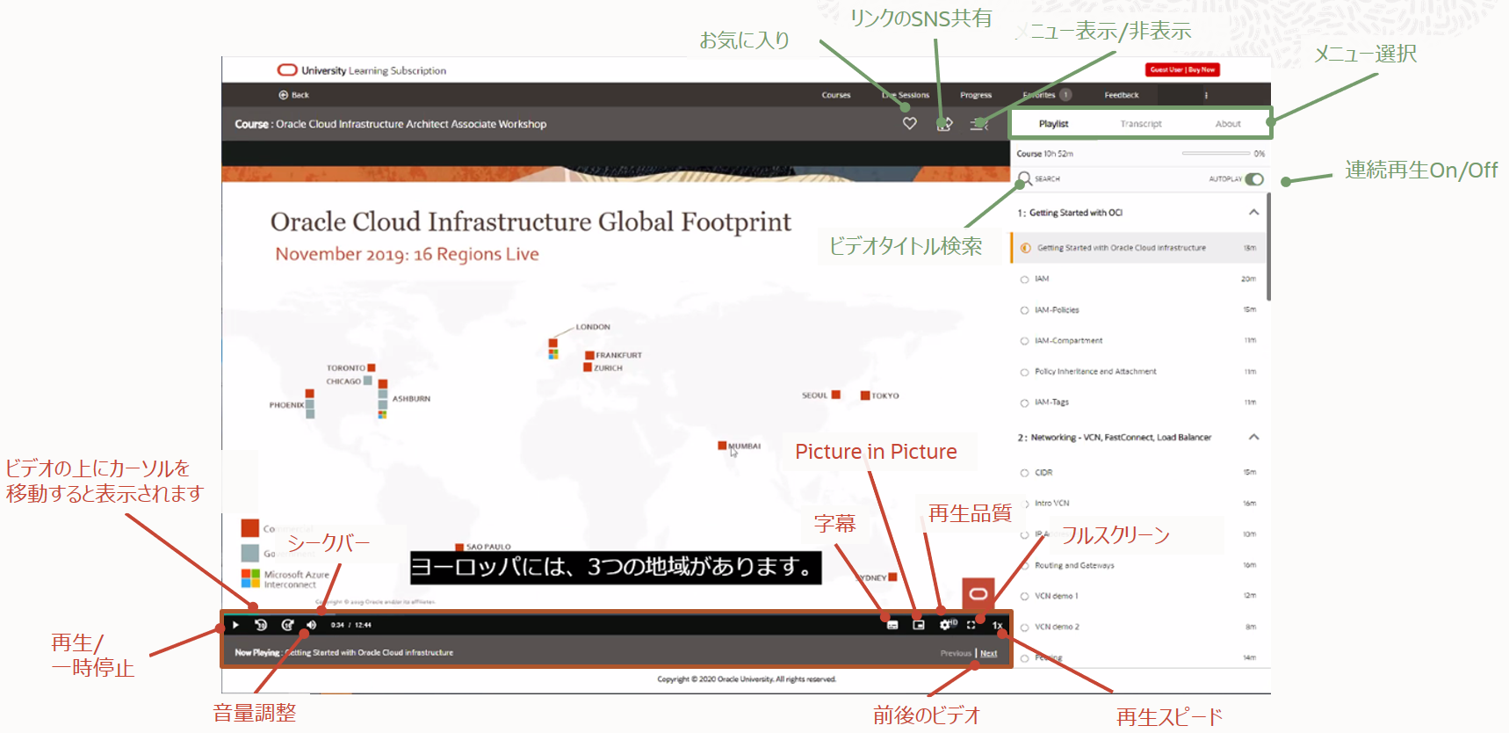Click the copyright footer text

point(747,679)
